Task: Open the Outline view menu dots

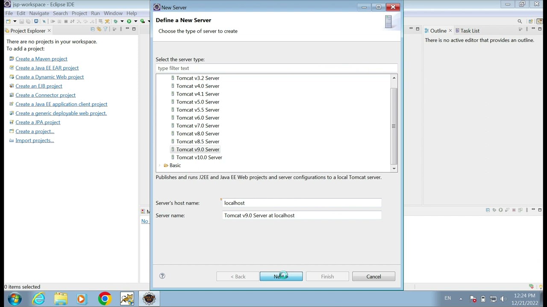Action: pos(527,29)
